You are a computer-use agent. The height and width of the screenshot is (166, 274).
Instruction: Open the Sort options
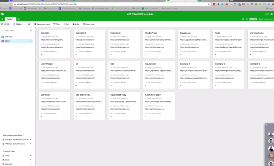pos(66,24)
